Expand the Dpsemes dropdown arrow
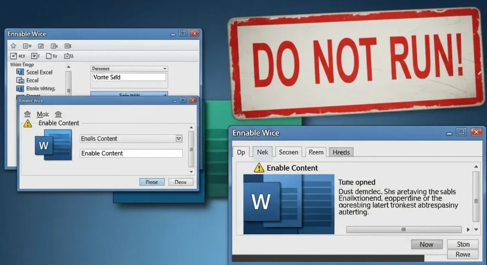 tap(164, 68)
